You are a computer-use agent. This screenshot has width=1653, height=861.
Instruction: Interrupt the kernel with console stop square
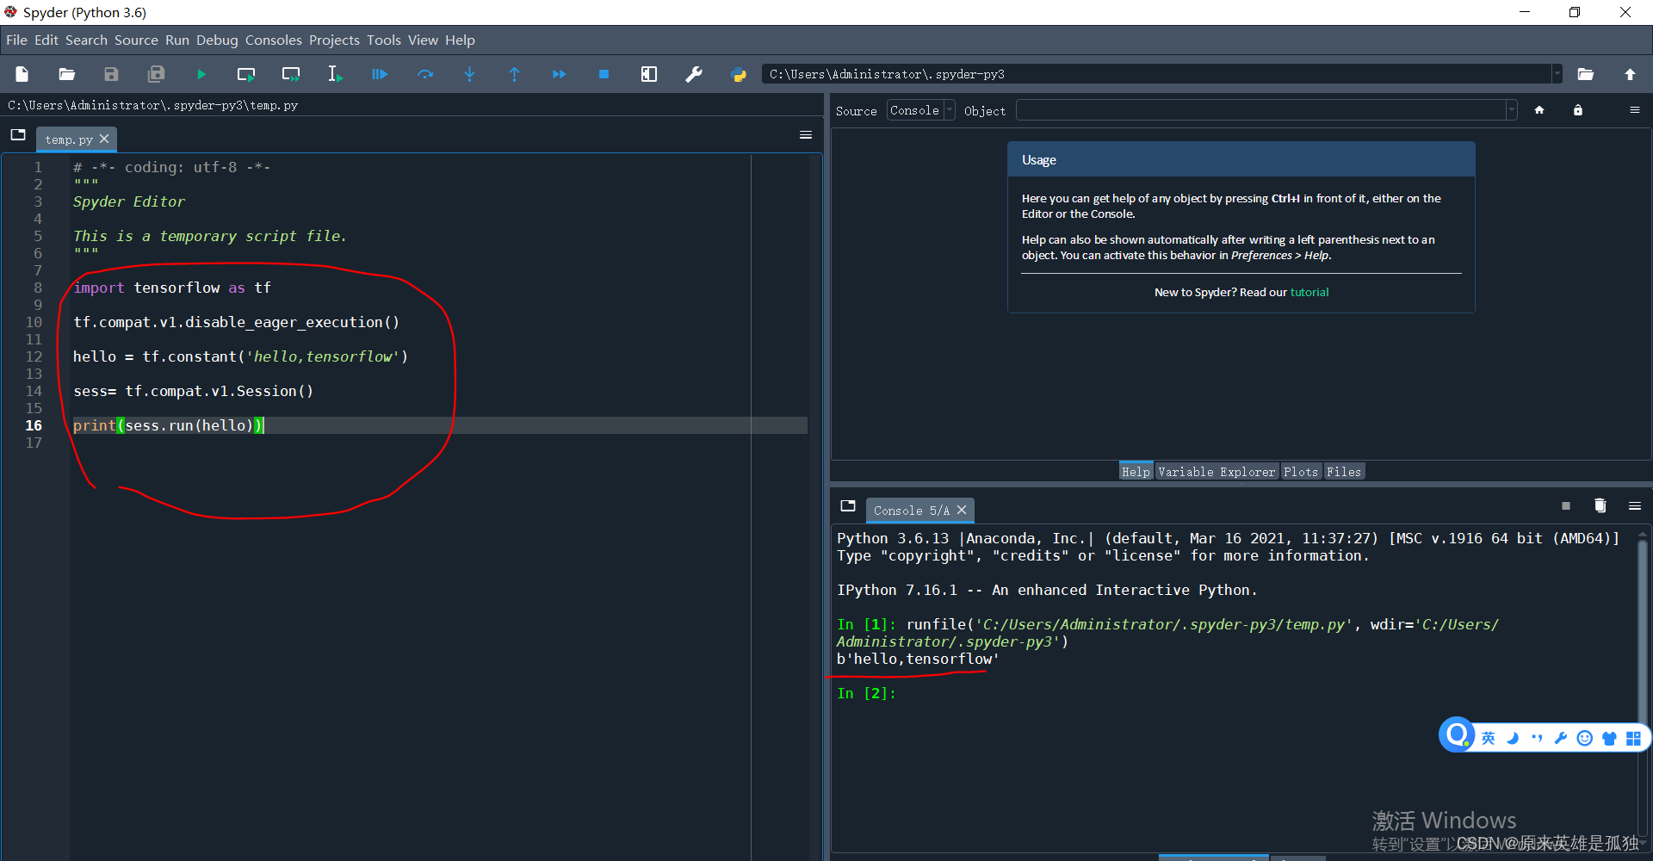point(1566,506)
